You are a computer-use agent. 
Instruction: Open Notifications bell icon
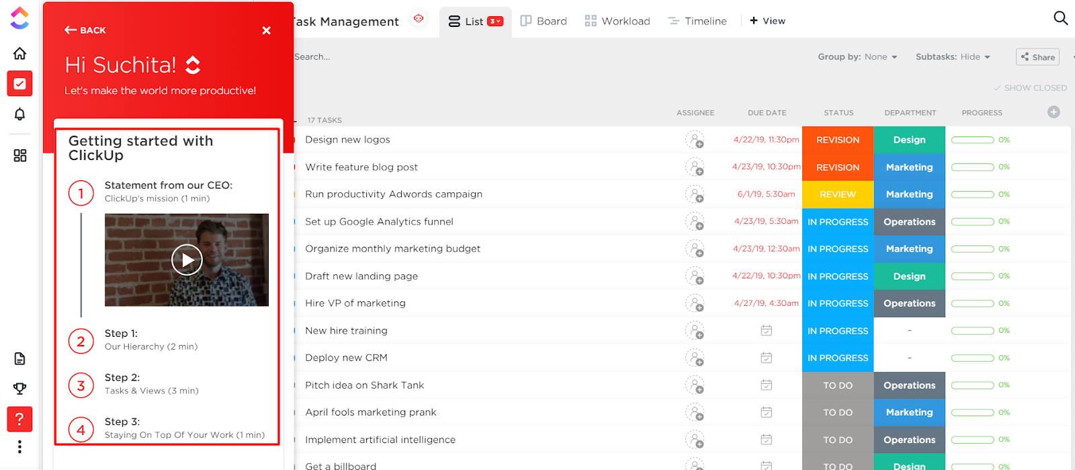pos(19,114)
